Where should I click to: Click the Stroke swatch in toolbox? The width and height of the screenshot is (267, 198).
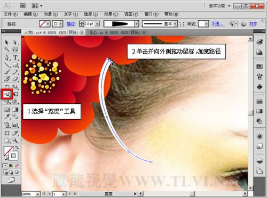[13, 156]
